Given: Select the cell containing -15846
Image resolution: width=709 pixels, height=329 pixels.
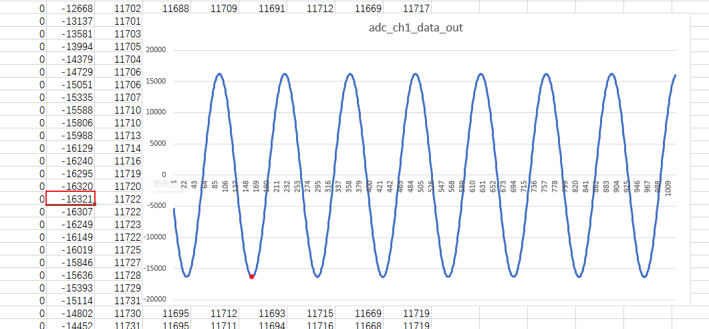Looking at the screenshot, I should pos(71,263).
